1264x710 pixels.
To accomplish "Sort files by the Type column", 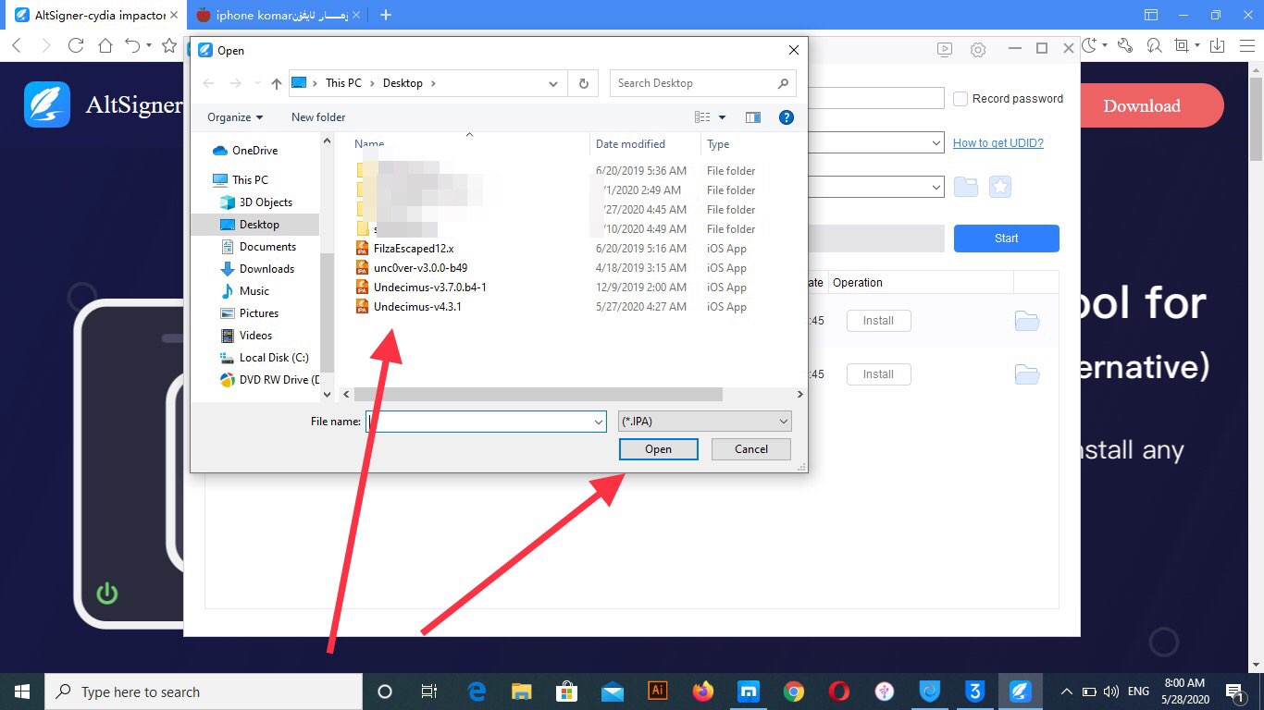I will click(x=718, y=144).
